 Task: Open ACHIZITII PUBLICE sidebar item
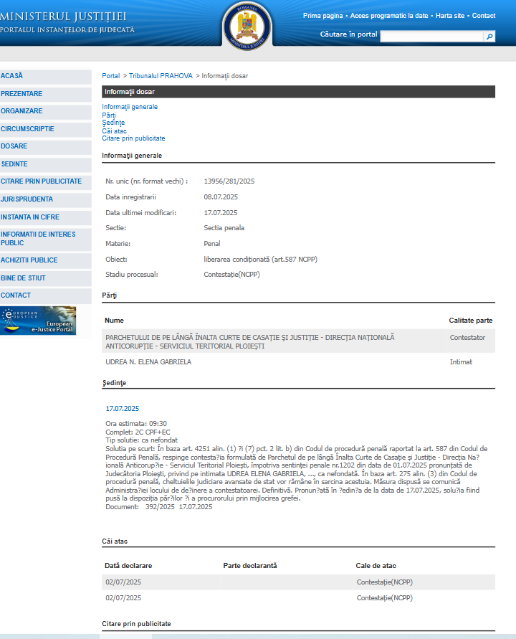(x=46, y=260)
